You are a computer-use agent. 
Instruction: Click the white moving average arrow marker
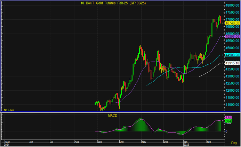[223, 63]
